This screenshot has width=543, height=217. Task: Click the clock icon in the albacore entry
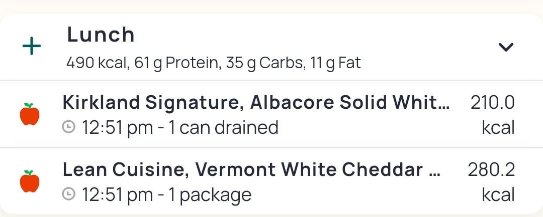pyautogui.click(x=68, y=128)
